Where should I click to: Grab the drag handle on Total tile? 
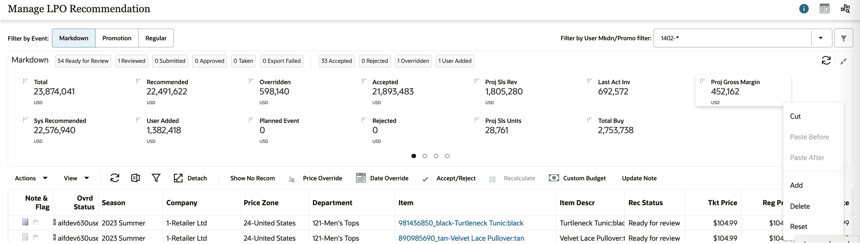tap(25, 81)
